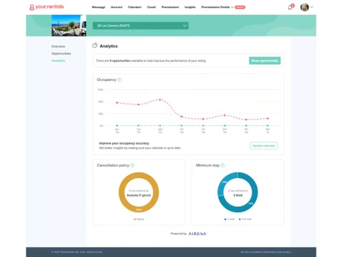Click the red NUOVO badge in navigation
This screenshot has height=257, width=343.
240,8
